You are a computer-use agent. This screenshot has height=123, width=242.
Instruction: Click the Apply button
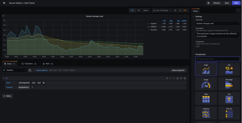pos(236,3)
